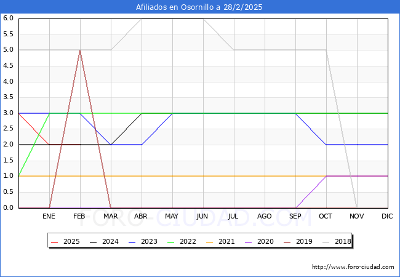400x277 pixels.
Task: Click the '2021' legend label
Action: click(x=226, y=241)
